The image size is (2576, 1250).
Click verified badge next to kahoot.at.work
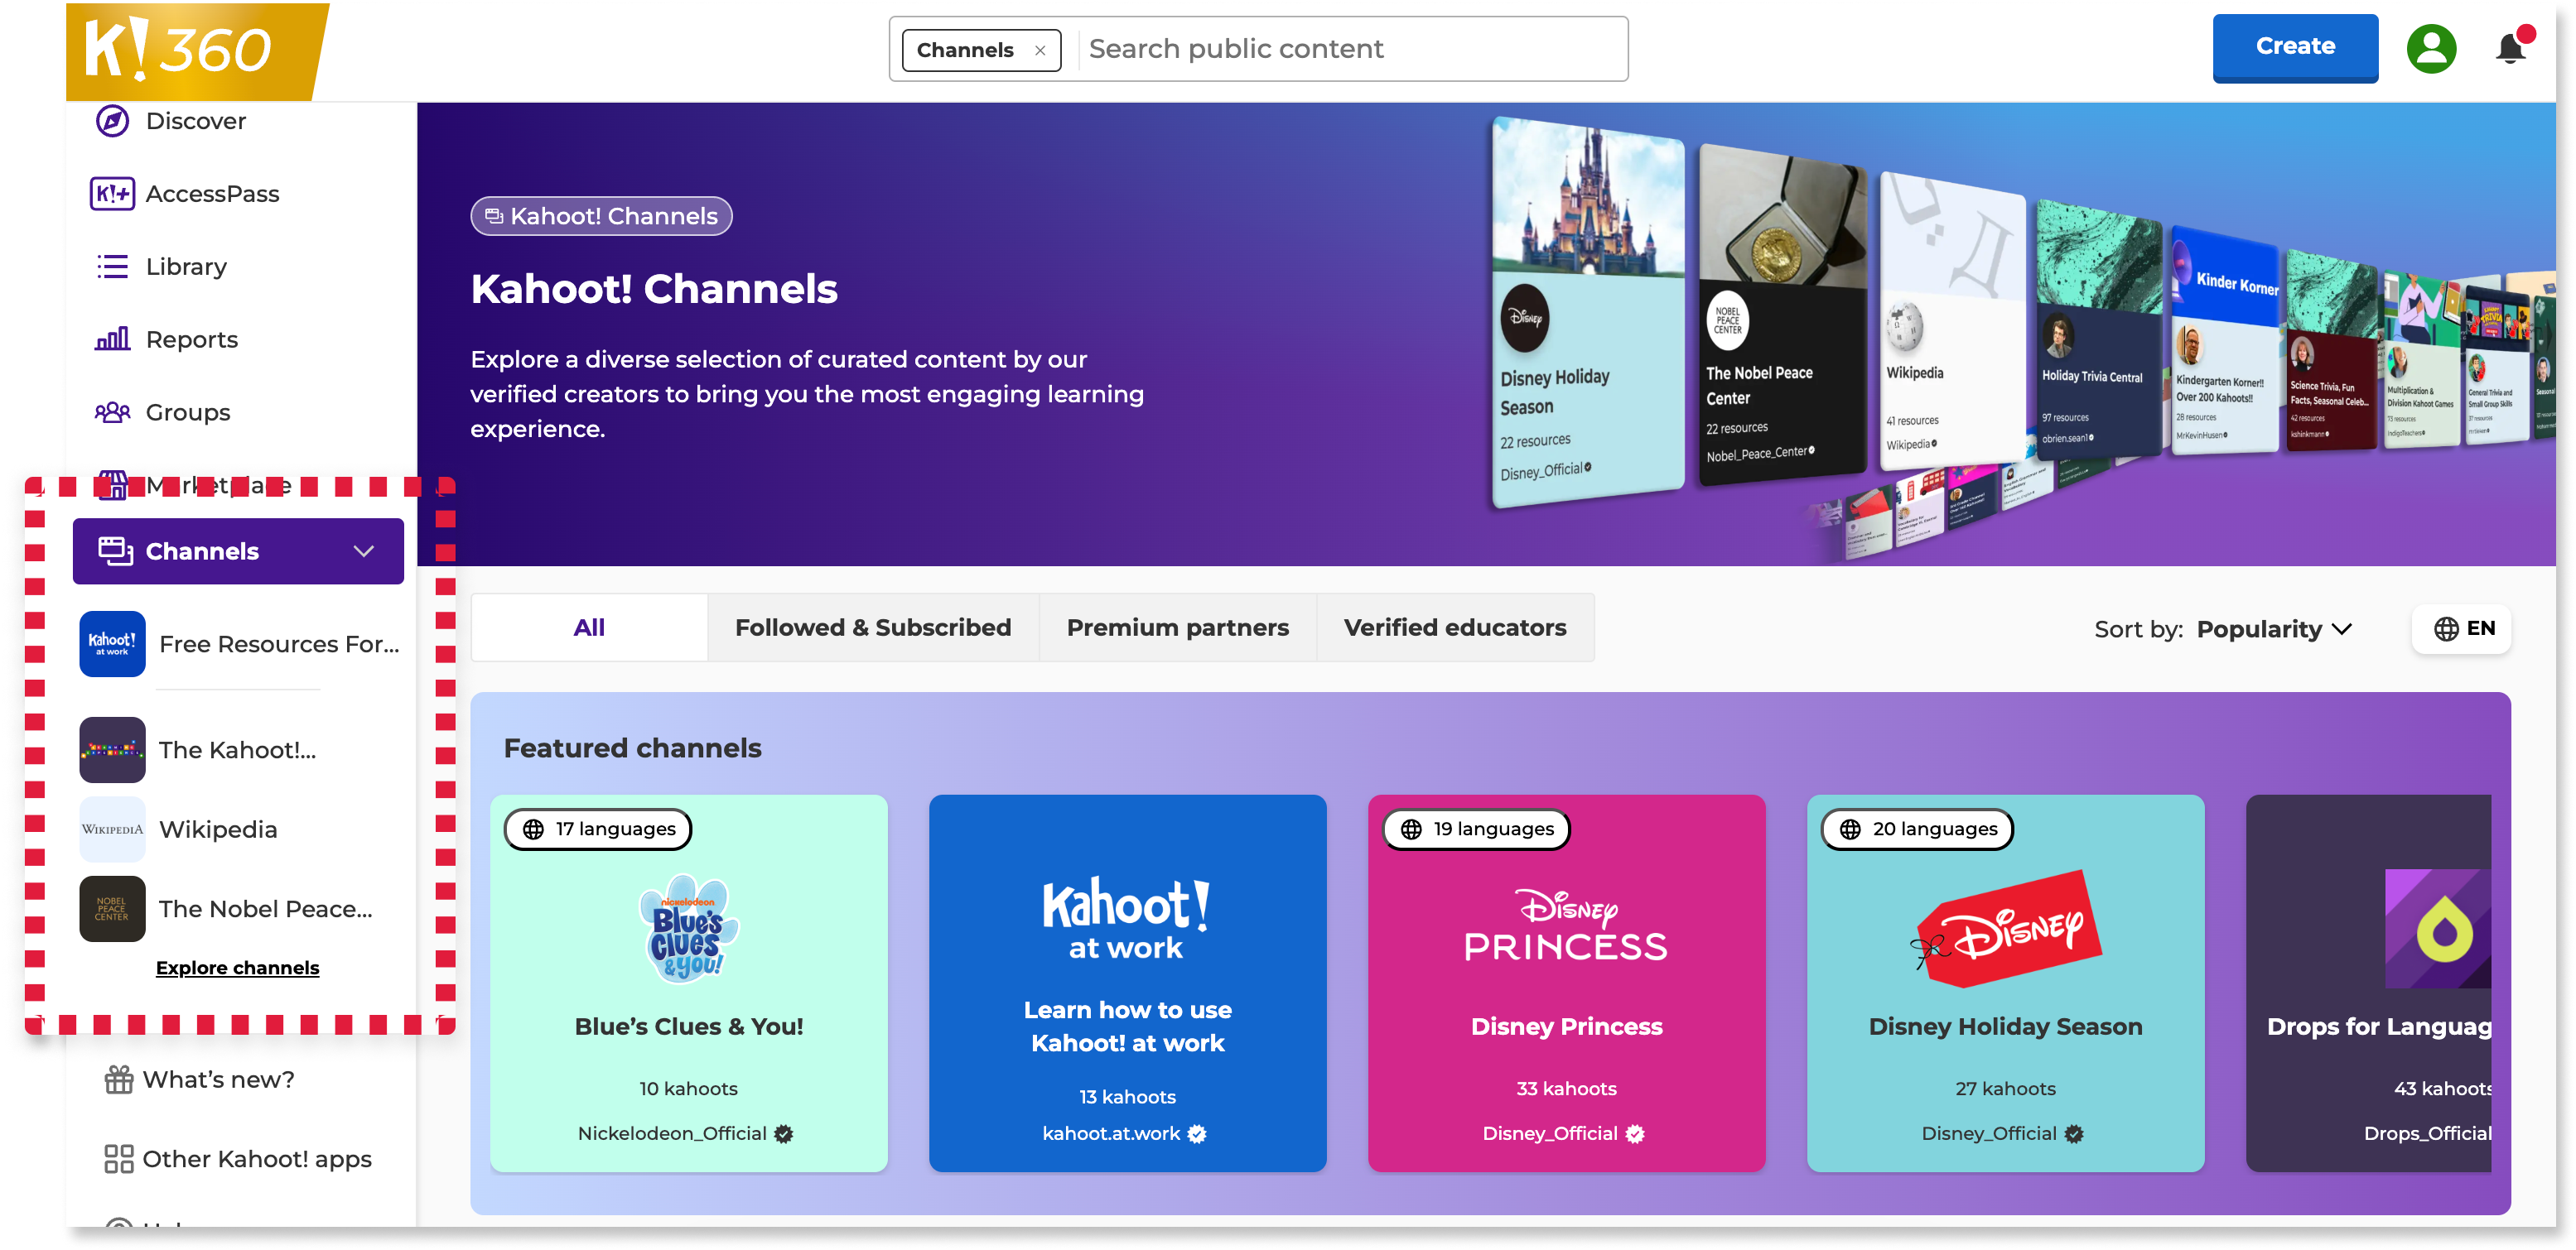click(x=1197, y=1133)
